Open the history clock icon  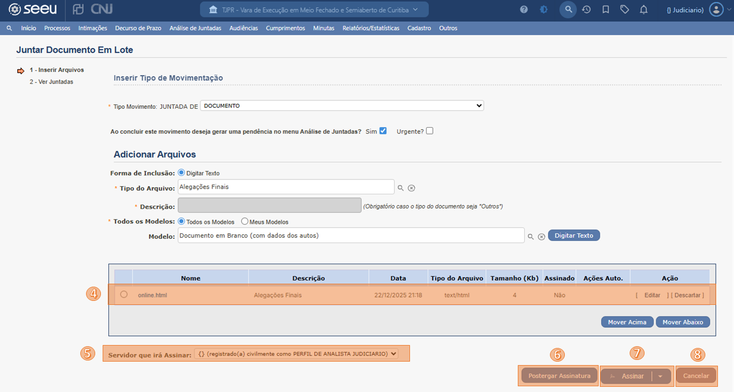click(586, 10)
